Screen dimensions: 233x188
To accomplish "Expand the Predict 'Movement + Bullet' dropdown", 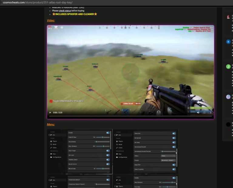I will coord(168,160).
